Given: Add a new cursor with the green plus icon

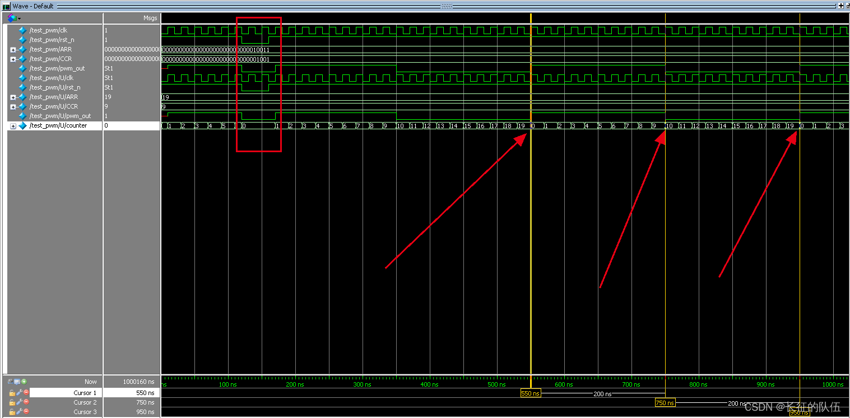Looking at the screenshot, I should (24, 382).
